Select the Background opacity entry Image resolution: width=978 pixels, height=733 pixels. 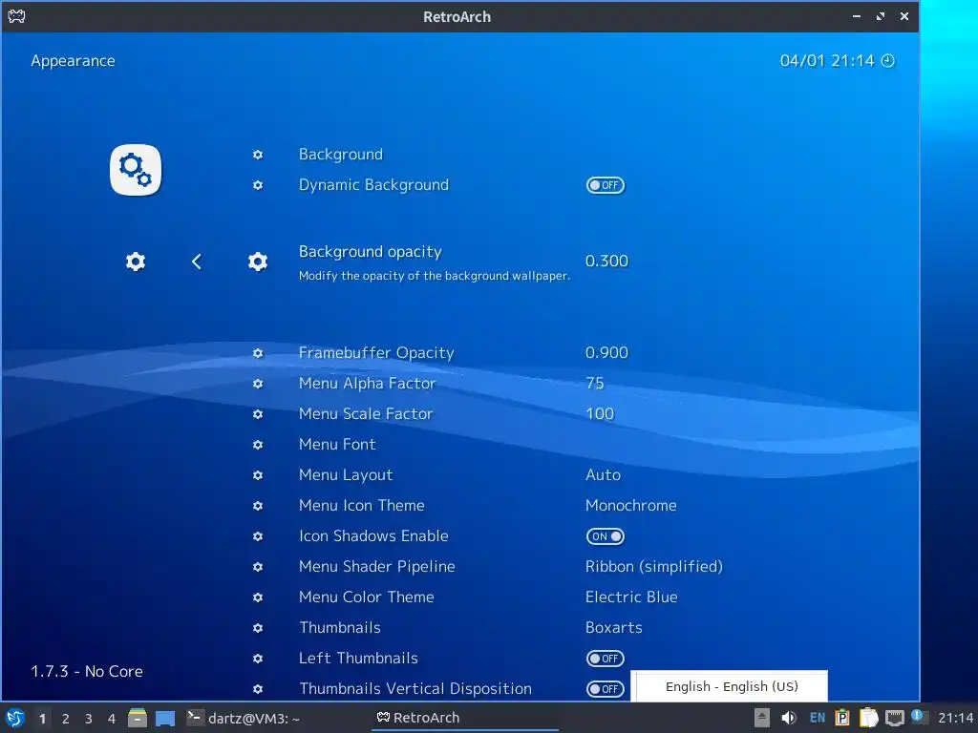370,252
